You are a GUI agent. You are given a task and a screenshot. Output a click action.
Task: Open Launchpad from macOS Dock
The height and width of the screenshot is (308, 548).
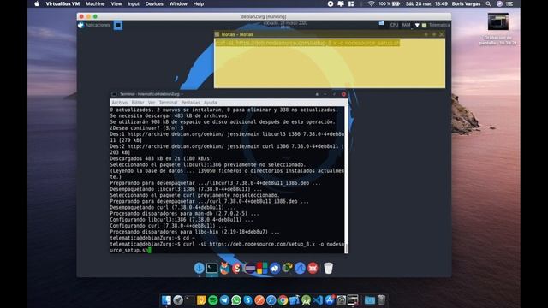tap(178, 300)
